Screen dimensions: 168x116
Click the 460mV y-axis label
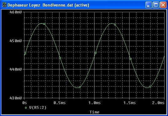pyautogui.click(x=16, y=12)
